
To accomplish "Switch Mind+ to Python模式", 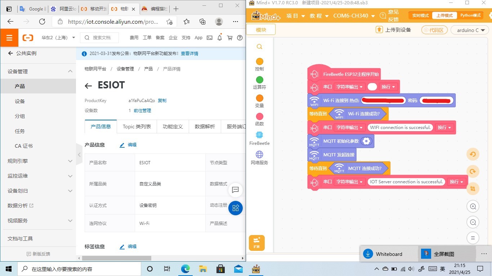I will click(x=470, y=15).
